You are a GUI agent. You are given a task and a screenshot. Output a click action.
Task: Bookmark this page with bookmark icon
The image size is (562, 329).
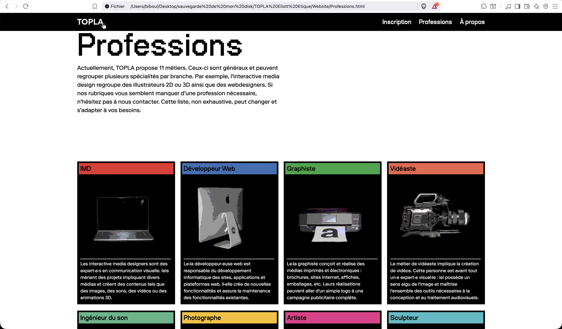coord(95,6)
